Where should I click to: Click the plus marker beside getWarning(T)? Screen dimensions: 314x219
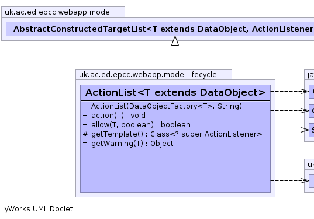pos(85,143)
